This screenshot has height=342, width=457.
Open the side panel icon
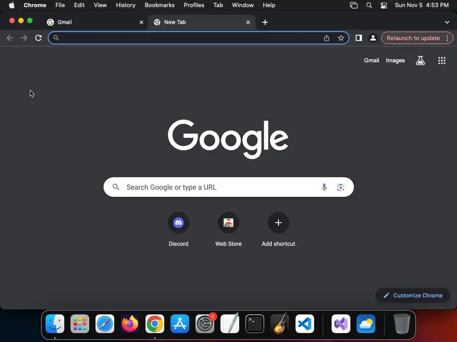[x=358, y=38]
